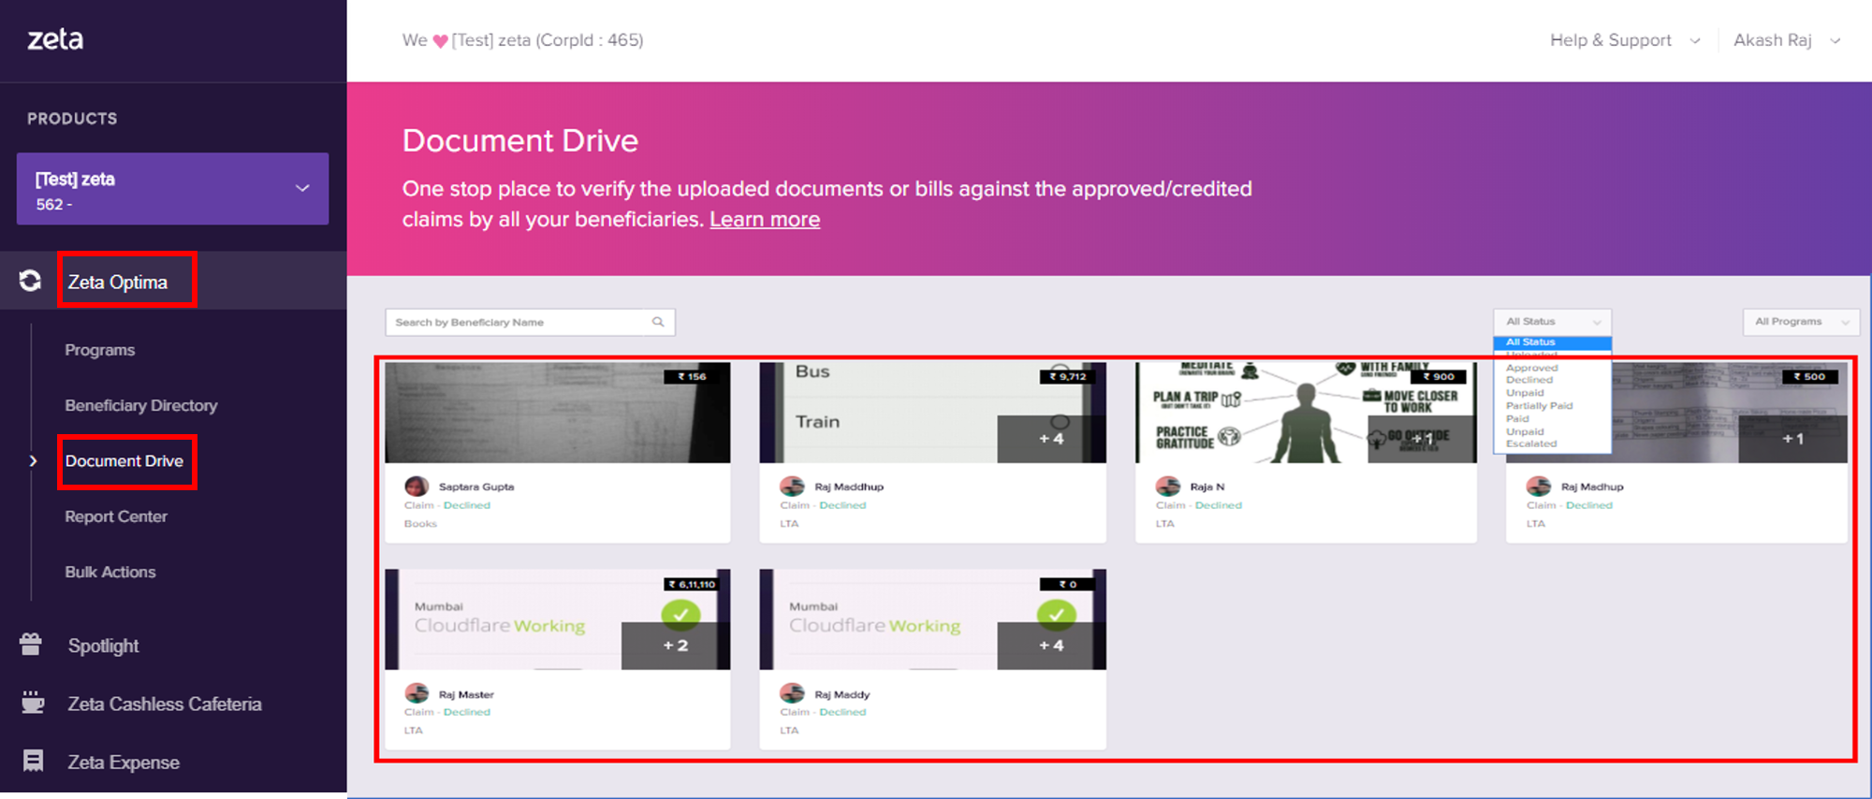Click Saptara Gupta's avatar
This screenshot has height=799, width=1872.
417,487
